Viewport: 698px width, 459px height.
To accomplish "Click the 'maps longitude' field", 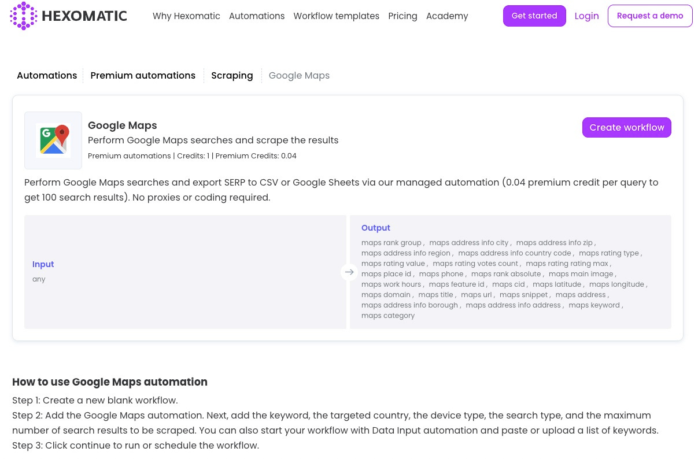I will pyautogui.click(x=617, y=284).
